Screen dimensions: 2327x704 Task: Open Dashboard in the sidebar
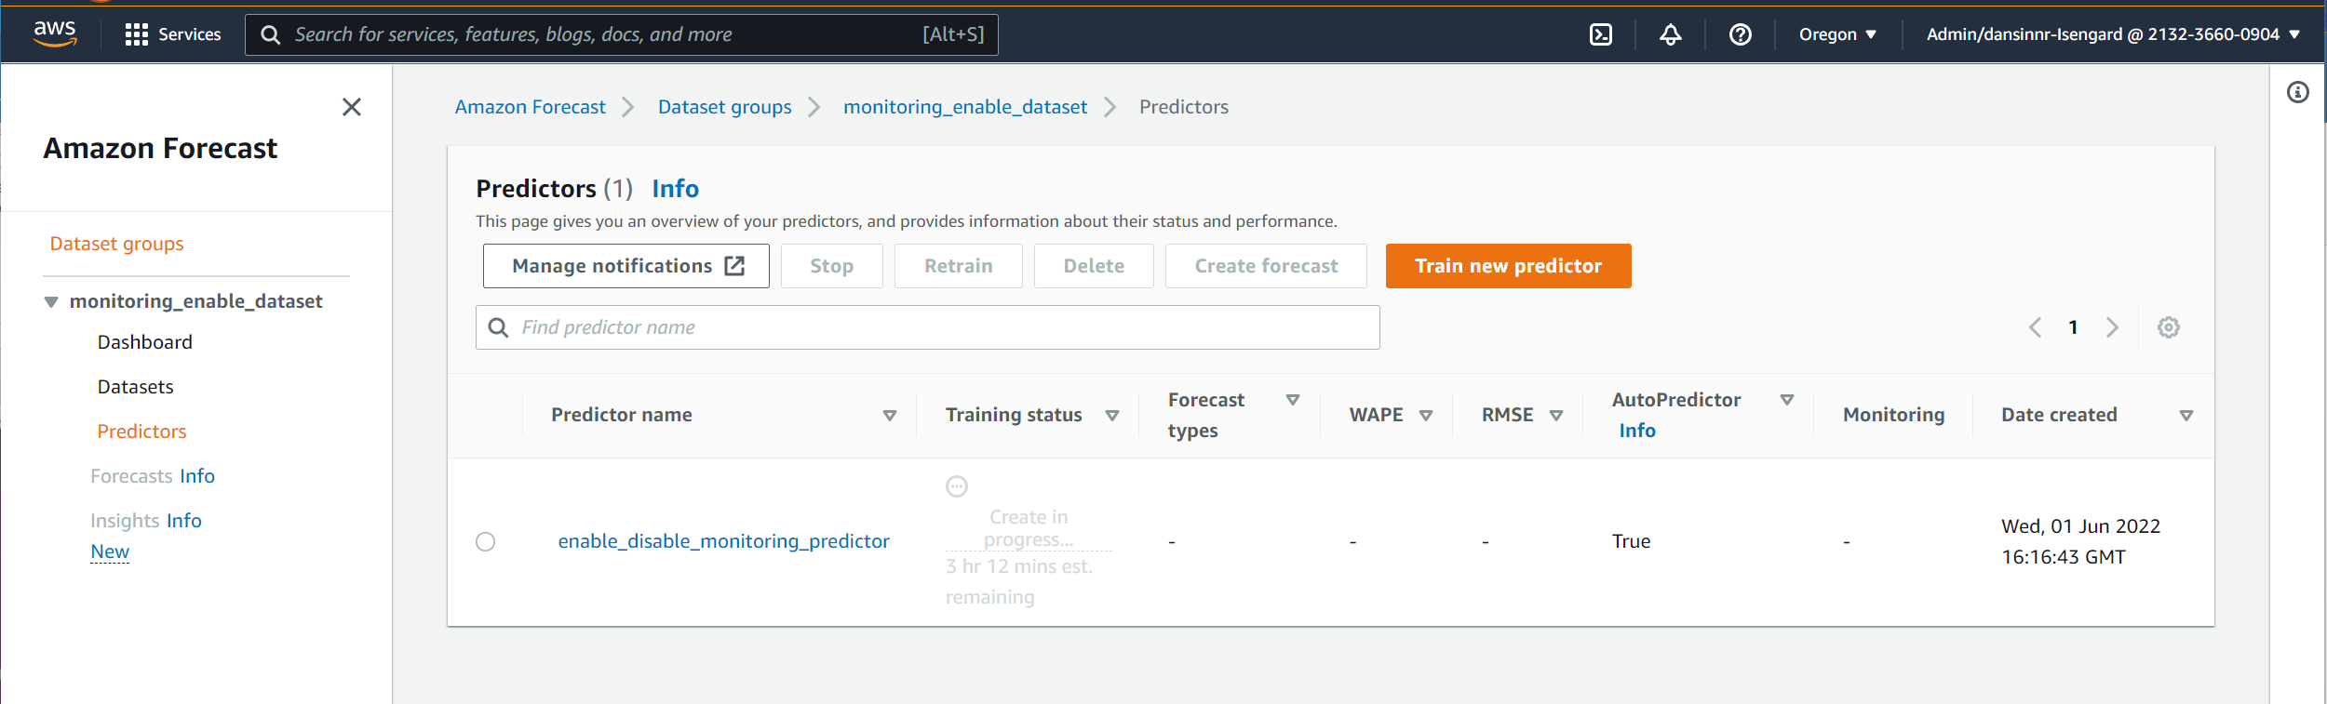coord(145,342)
